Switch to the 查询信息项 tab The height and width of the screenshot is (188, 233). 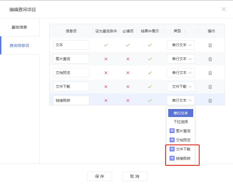pyautogui.click(x=20, y=45)
